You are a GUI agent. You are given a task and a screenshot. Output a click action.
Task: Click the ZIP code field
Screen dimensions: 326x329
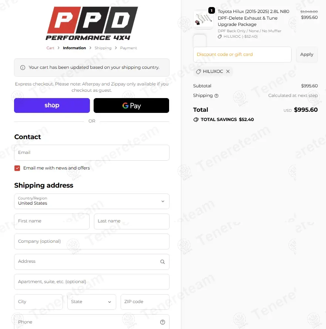pos(145,302)
